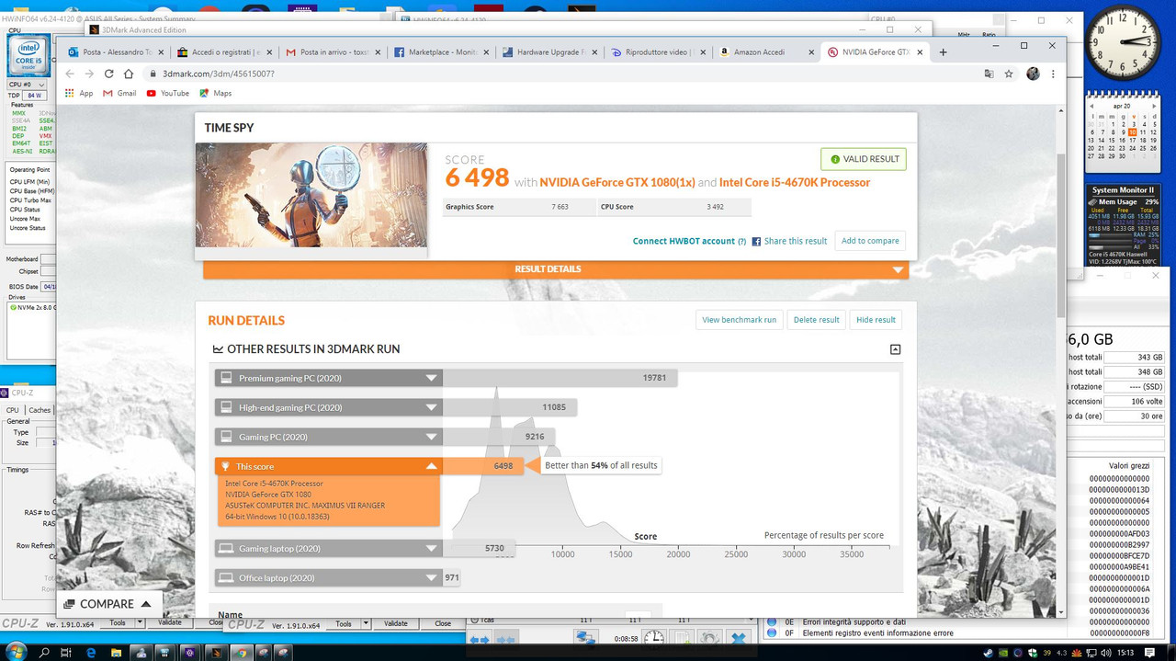The height and width of the screenshot is (661, 1176).
Task: Close the Amazon Accedi tab
Action: click(811, 52)
